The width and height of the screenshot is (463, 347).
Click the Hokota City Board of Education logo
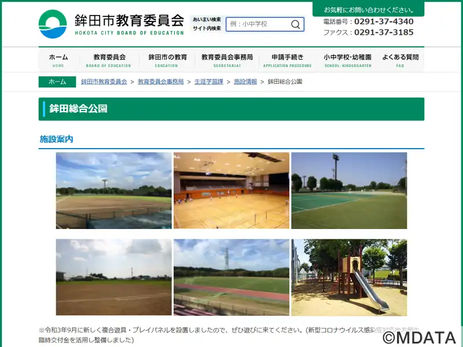(x=111, y=24)
